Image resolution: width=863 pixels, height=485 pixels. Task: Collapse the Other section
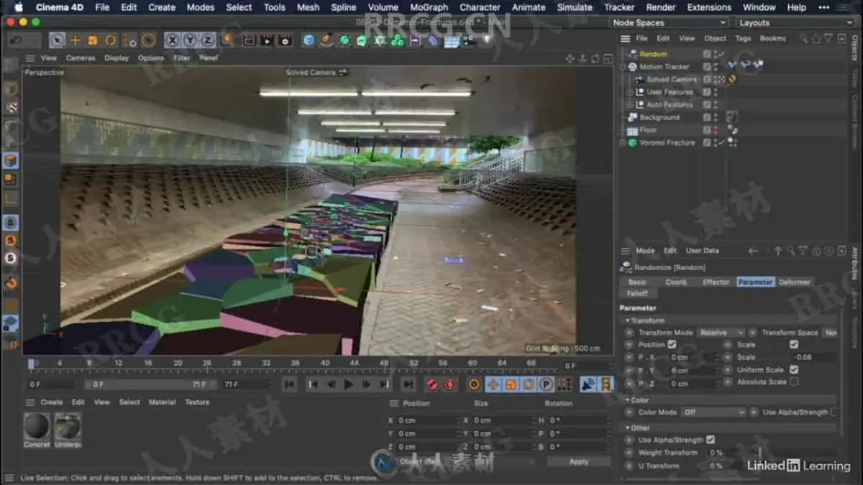click(627, 428)
